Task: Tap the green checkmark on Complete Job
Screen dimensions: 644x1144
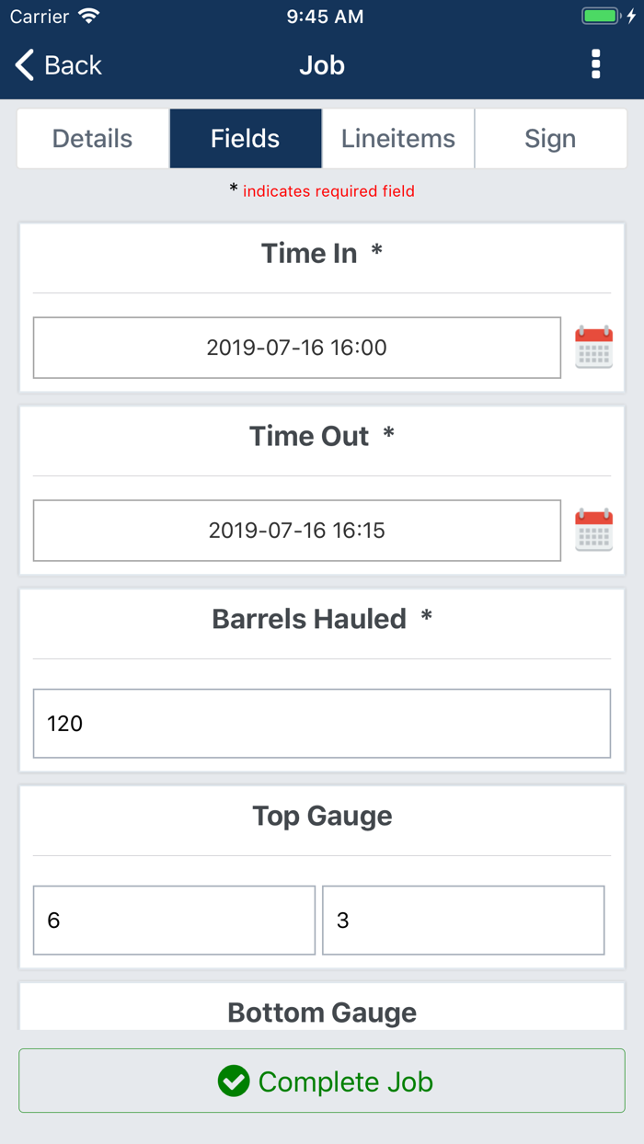Action: click(235, 1081)
